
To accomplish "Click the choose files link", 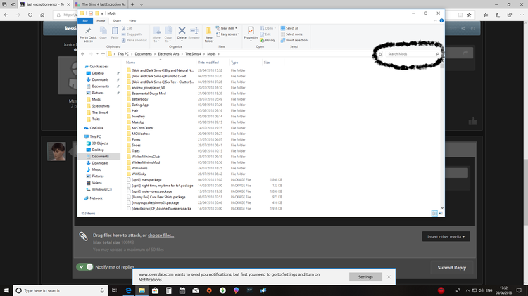I will (x=161, y=236).
